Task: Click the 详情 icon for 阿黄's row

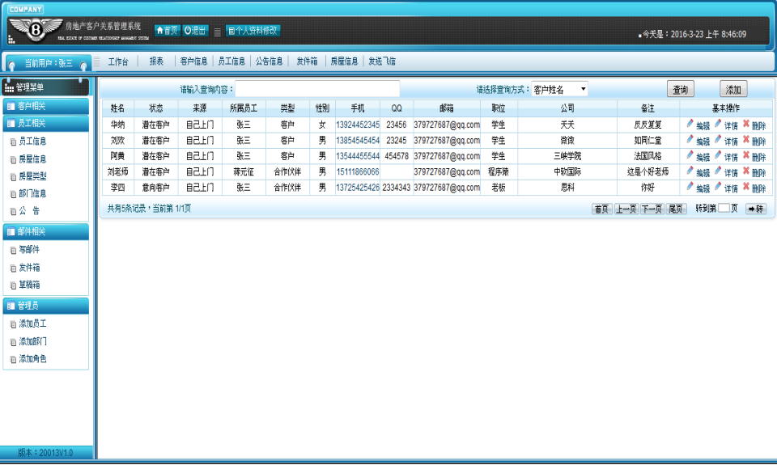Action: [718, 155]
